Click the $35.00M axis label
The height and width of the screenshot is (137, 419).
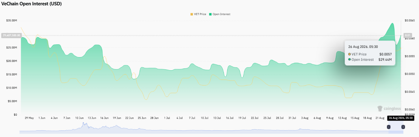click(12, 20)
